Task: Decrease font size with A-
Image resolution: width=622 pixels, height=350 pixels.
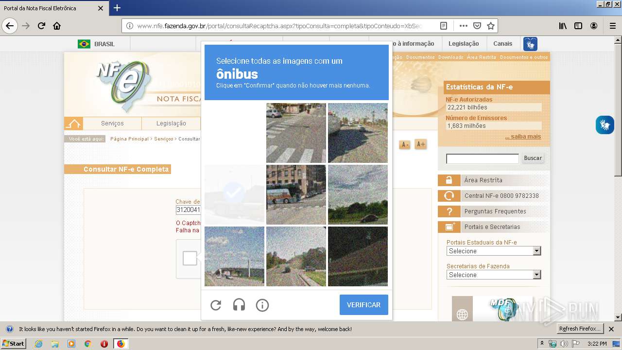Action: [404, 144]
